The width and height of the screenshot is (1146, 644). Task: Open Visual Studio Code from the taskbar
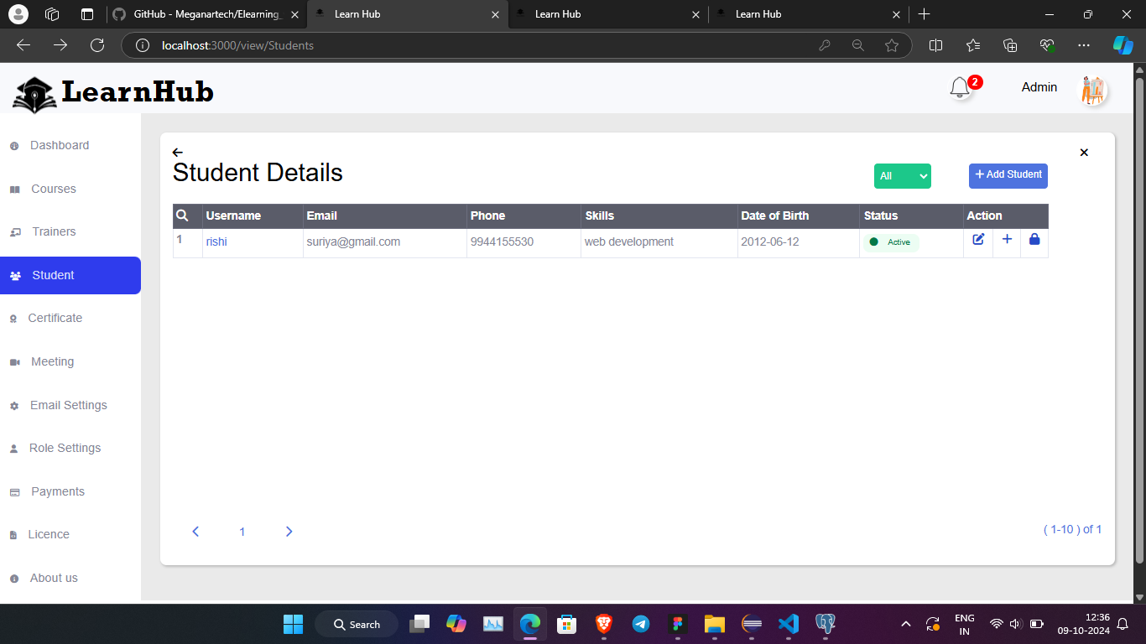(788, 624)
